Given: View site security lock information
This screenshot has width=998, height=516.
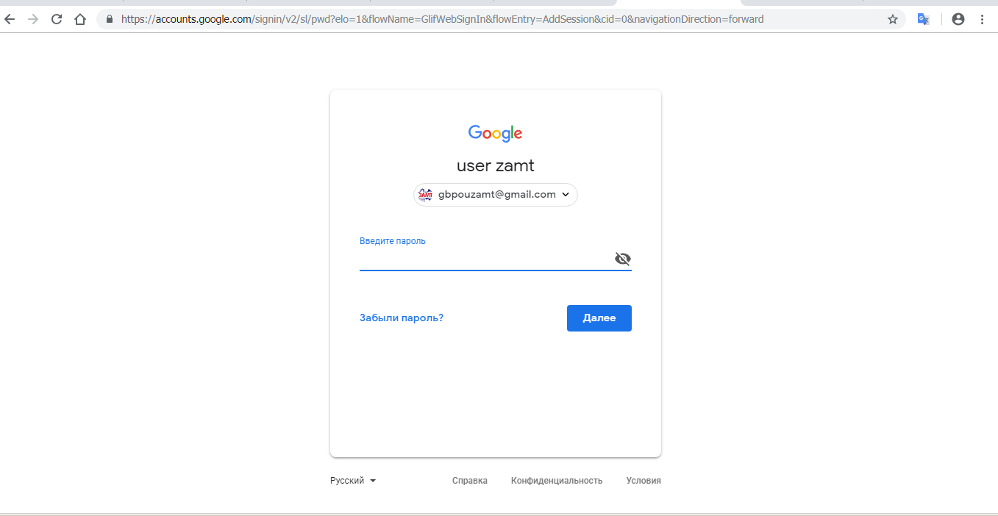Looking at the screenshot, I should click(x=110, y=19).
